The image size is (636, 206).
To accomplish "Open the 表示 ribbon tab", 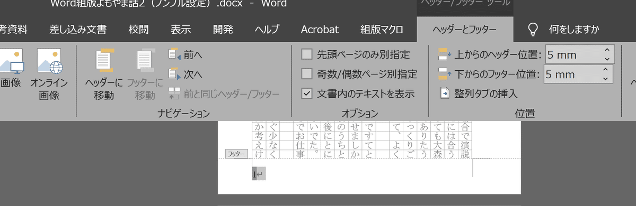I will (181, 29).
